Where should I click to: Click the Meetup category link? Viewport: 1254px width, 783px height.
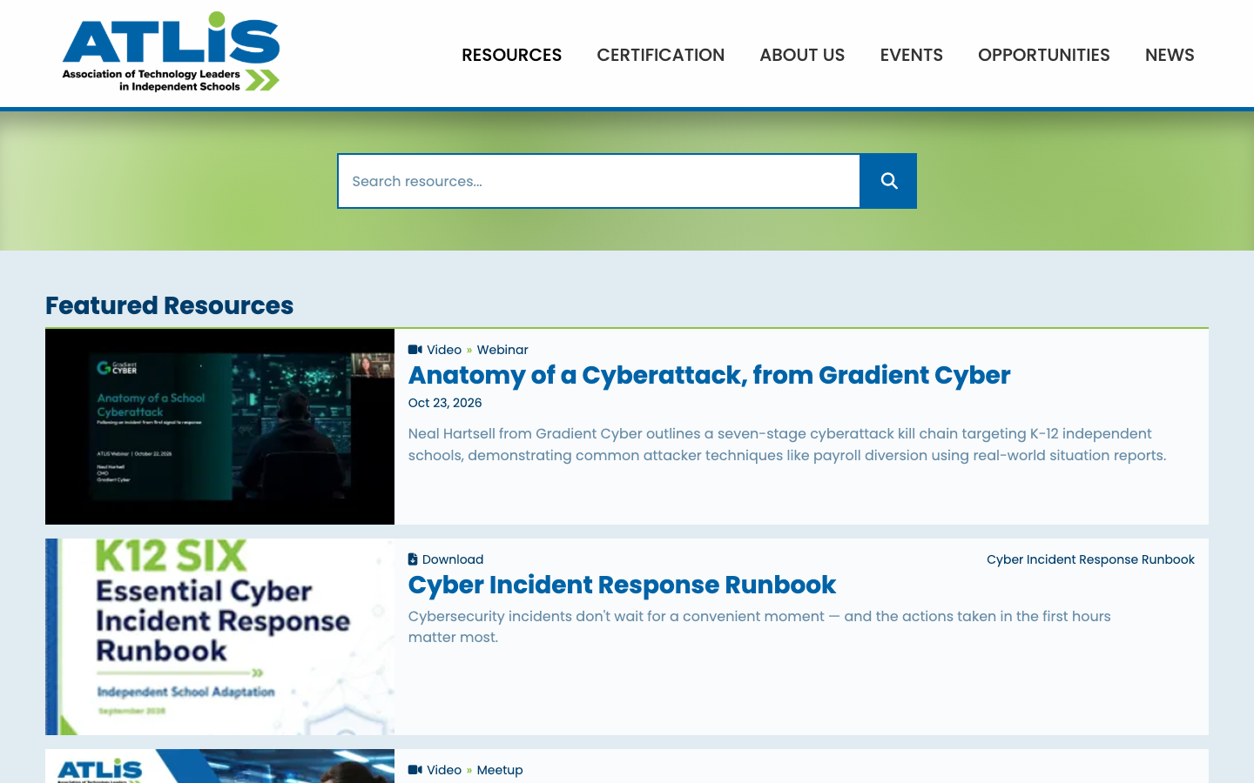(500, 770)
